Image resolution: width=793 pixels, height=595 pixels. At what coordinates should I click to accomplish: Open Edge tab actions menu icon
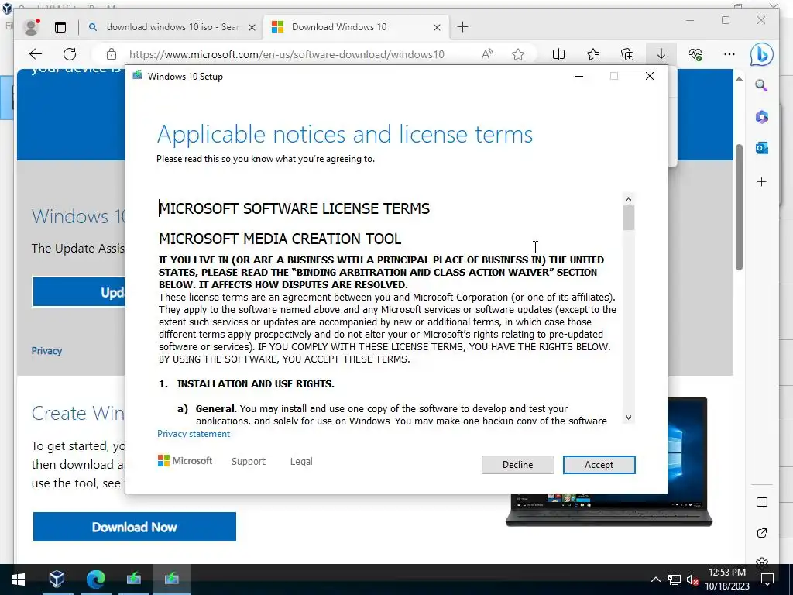click(x=60, y=27)
